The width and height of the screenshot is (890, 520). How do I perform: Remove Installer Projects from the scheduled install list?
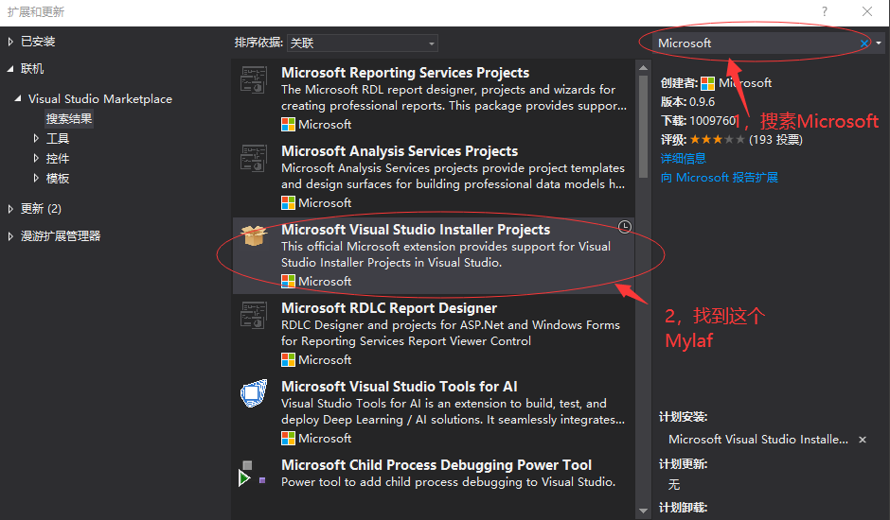862,440
